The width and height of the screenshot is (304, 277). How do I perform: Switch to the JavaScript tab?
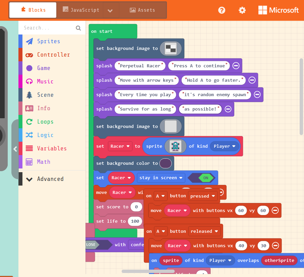coord(80,10)
